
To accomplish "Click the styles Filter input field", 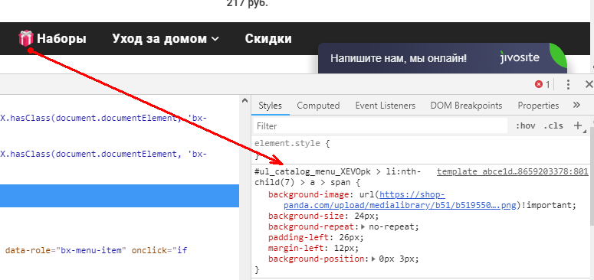I will (x=380, y=125).
